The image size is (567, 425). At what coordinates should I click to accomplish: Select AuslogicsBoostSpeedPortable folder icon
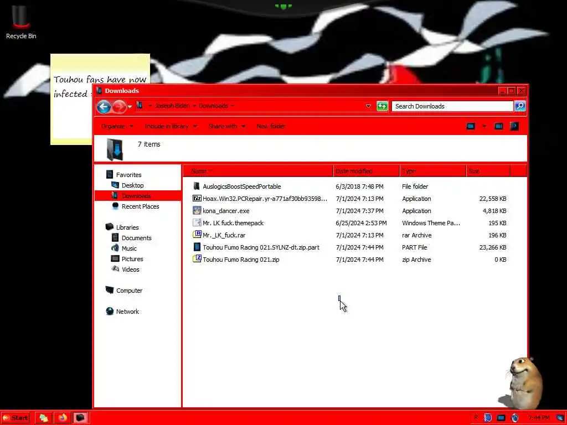click(197, 186)
